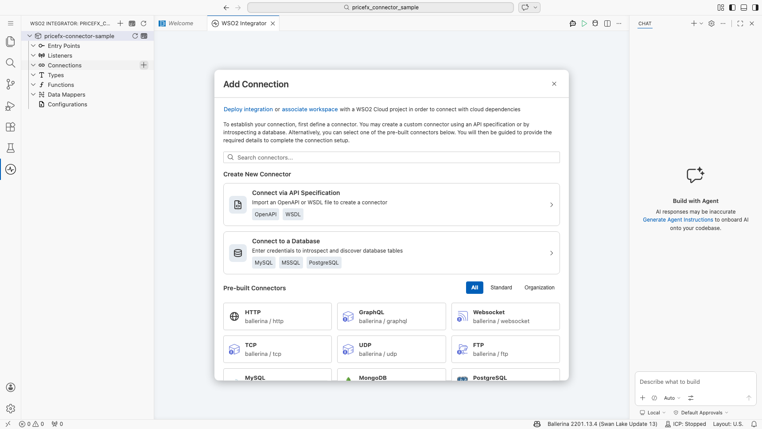Open Generate Agent Instructions link
Image resolution: width=762 pixels, height=429 pixels.
(678, 220)
